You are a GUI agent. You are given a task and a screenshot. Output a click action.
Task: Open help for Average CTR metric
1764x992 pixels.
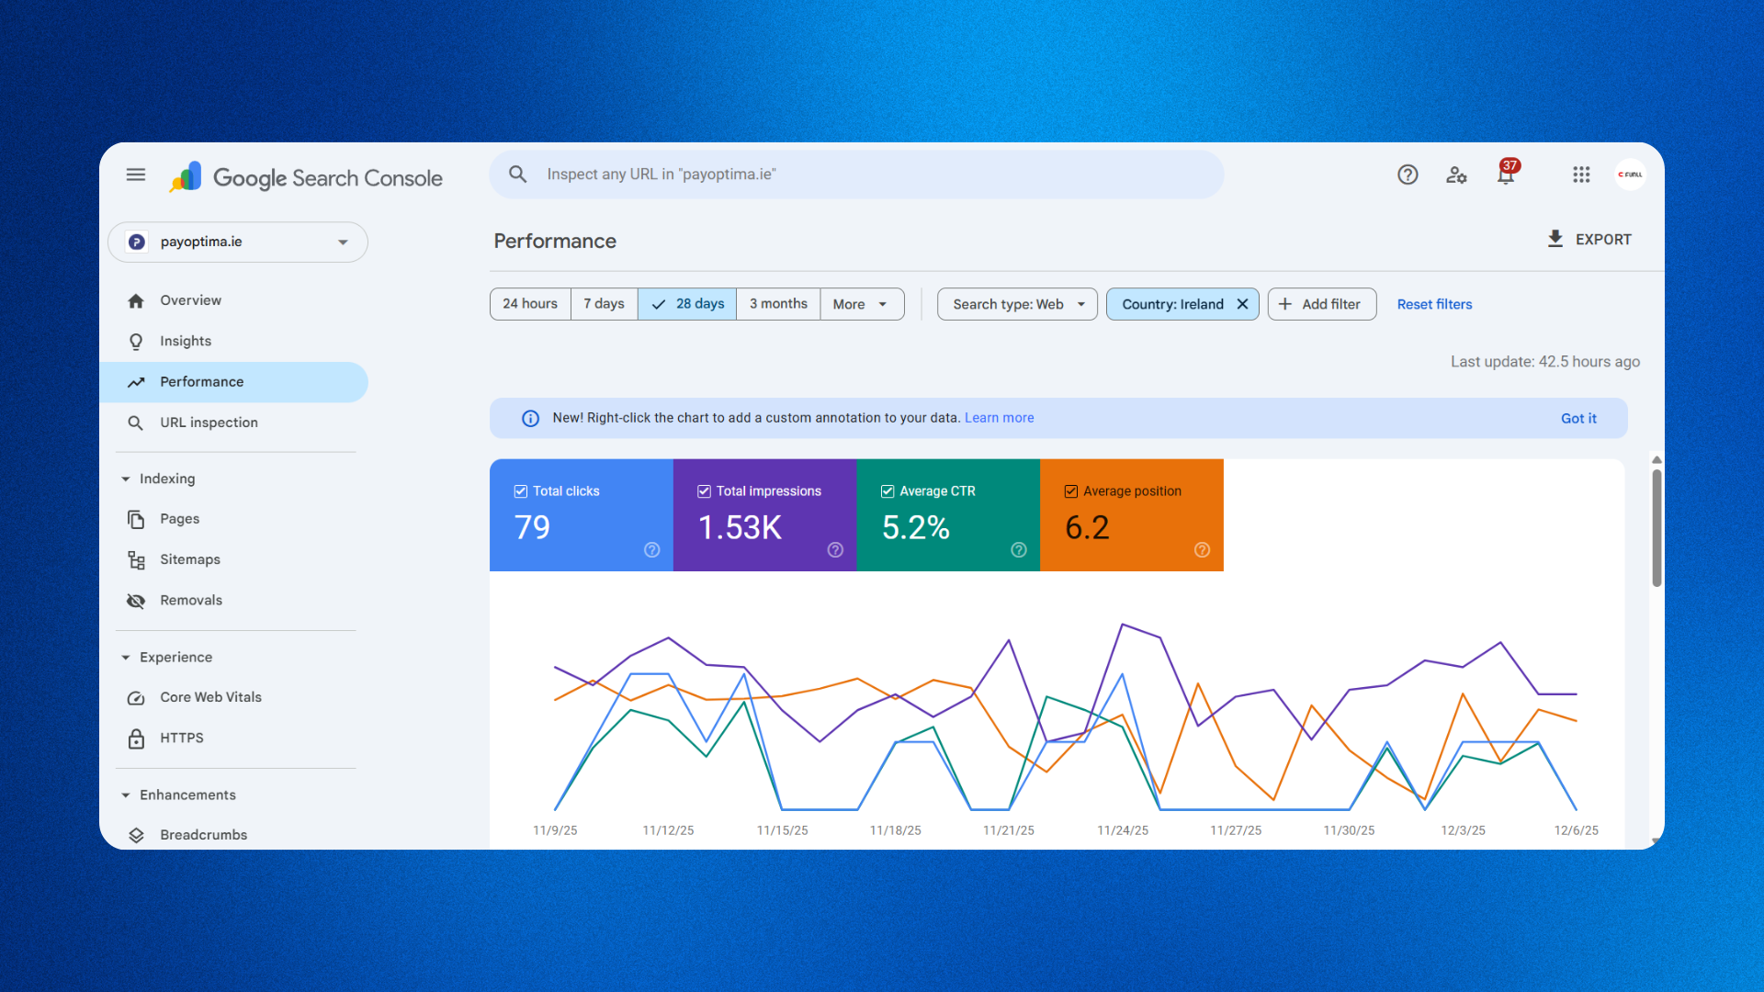1019,550
